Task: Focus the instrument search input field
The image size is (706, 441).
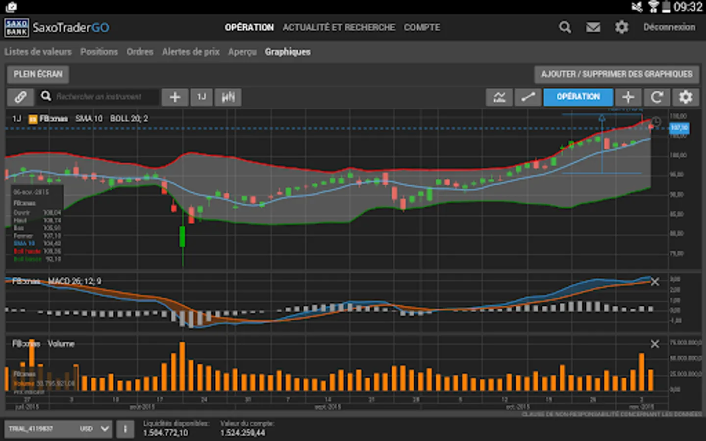Action: coord(98,97)
